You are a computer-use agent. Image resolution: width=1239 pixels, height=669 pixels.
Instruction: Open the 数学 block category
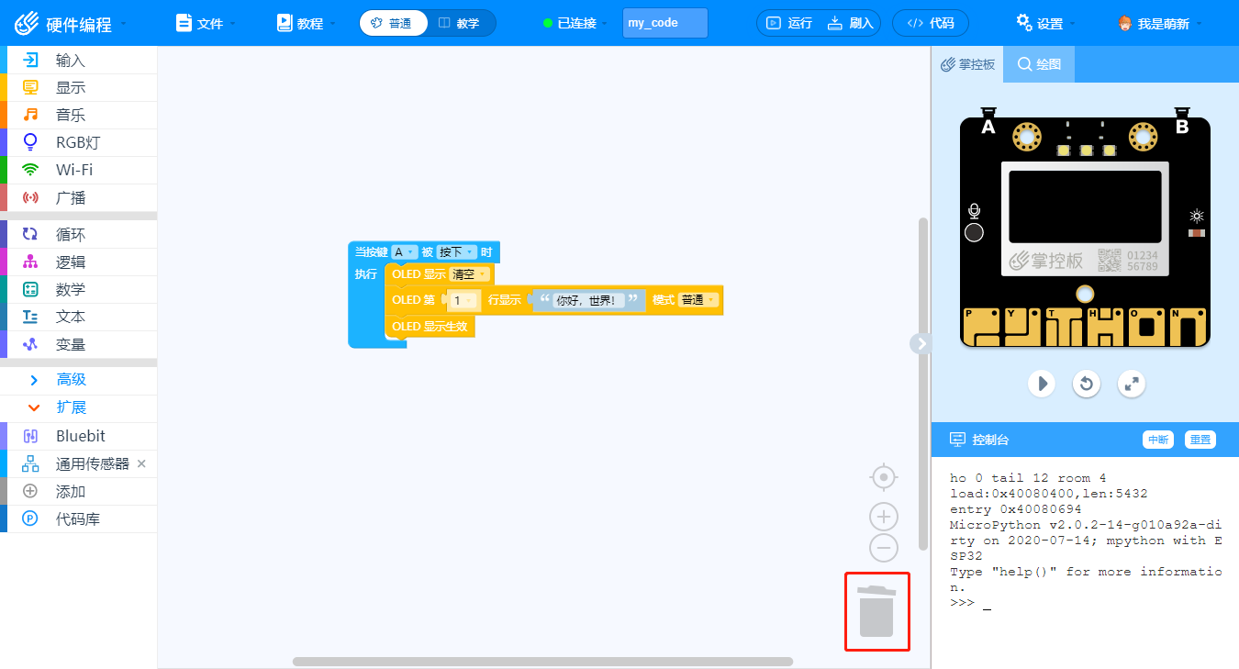[x=78, y=290]
